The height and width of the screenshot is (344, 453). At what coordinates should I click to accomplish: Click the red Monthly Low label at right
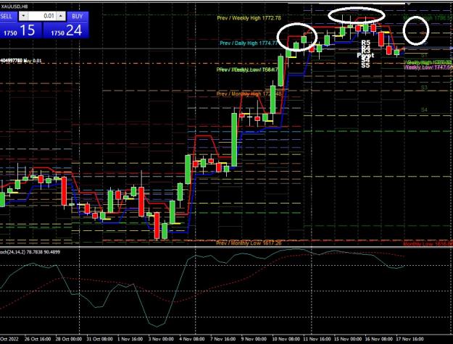click(428, 244)
